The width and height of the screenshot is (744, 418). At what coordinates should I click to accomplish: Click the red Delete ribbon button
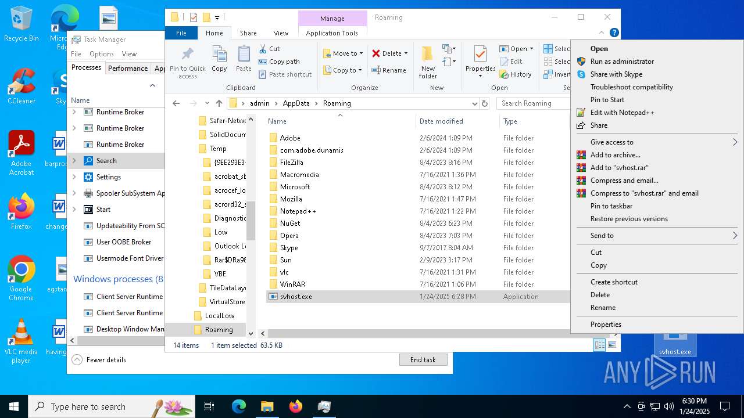(389, 53)
